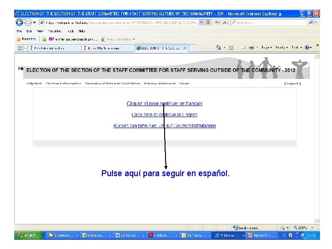Open the Web Slice Gallery dropdown
The height and width of the screenshot is (249, 332).
click(118, 39)
